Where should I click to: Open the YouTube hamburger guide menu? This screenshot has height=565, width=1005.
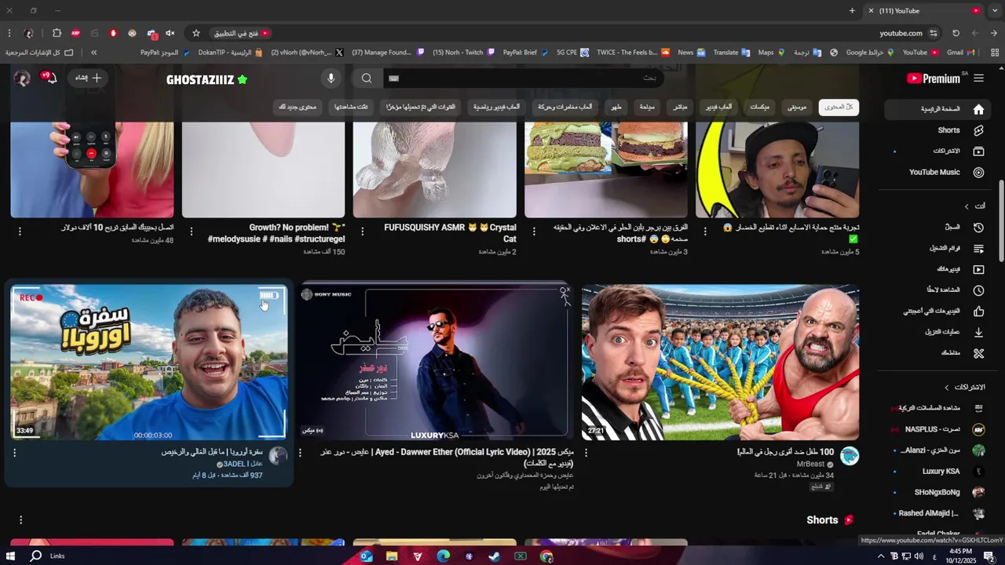978,78
